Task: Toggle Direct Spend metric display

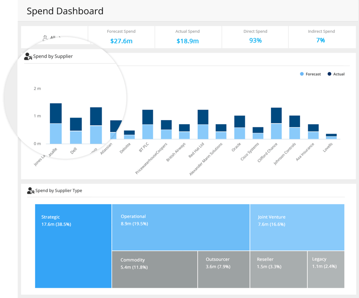Action: coord(255,37)
